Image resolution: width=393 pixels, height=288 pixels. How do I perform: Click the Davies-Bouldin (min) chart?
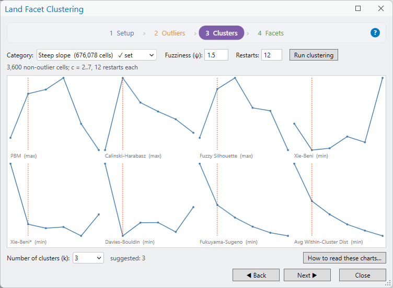point(149,203)
